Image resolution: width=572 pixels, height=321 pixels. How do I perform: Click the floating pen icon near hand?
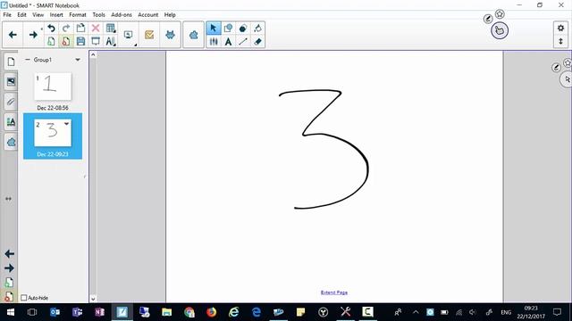(488, 19)
